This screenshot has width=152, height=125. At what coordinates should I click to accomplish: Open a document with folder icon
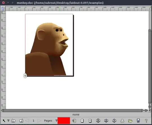pyautogui.click(x=130, y=121)
